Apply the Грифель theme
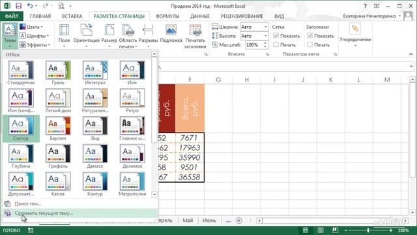The image size is (417, 235). pos(58,156)
